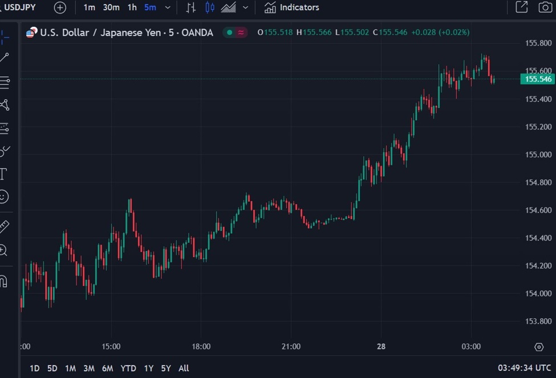
Task: Expand the chart style dropdown arrow
Action: 245,7
